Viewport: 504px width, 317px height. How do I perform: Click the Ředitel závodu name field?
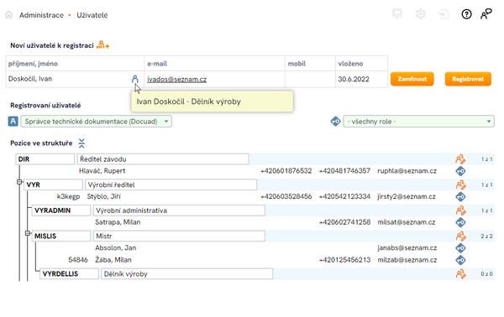point(163,159)
